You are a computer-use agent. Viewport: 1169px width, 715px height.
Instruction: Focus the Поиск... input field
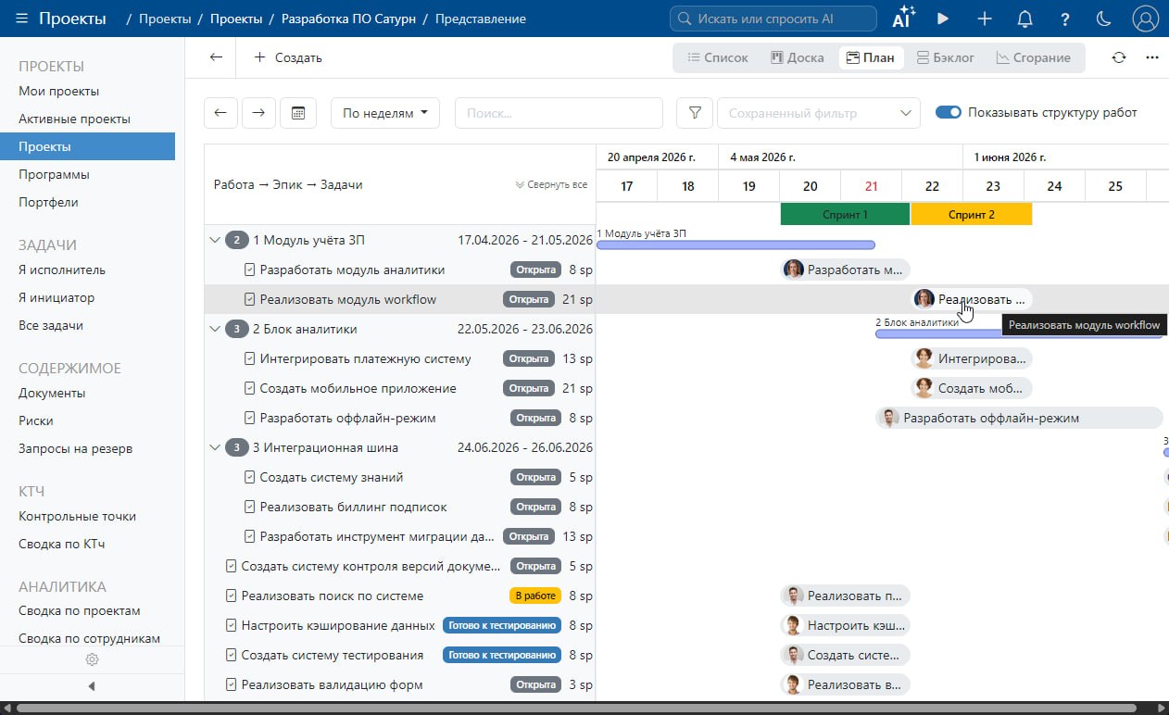(559, 113)
